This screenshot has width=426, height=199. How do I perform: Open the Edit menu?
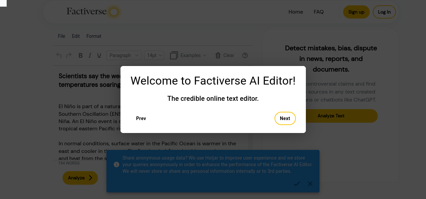(76, 36)
